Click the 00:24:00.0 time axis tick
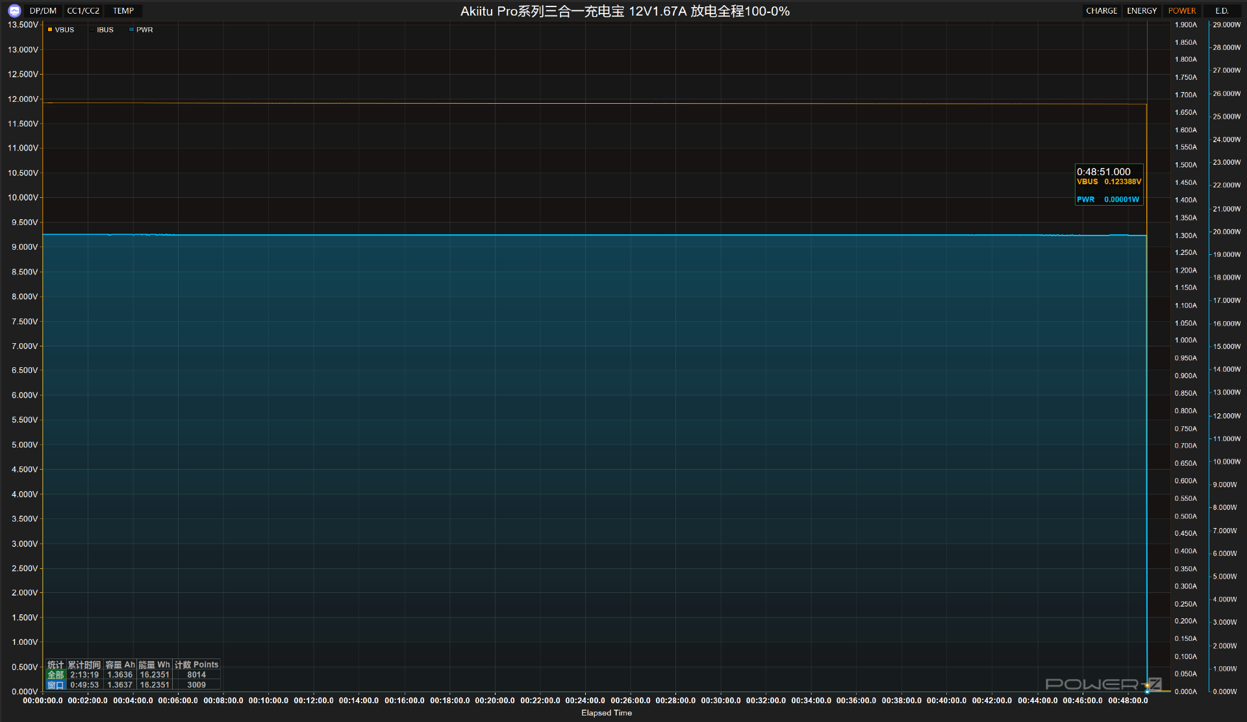 [x=585, y=701]
